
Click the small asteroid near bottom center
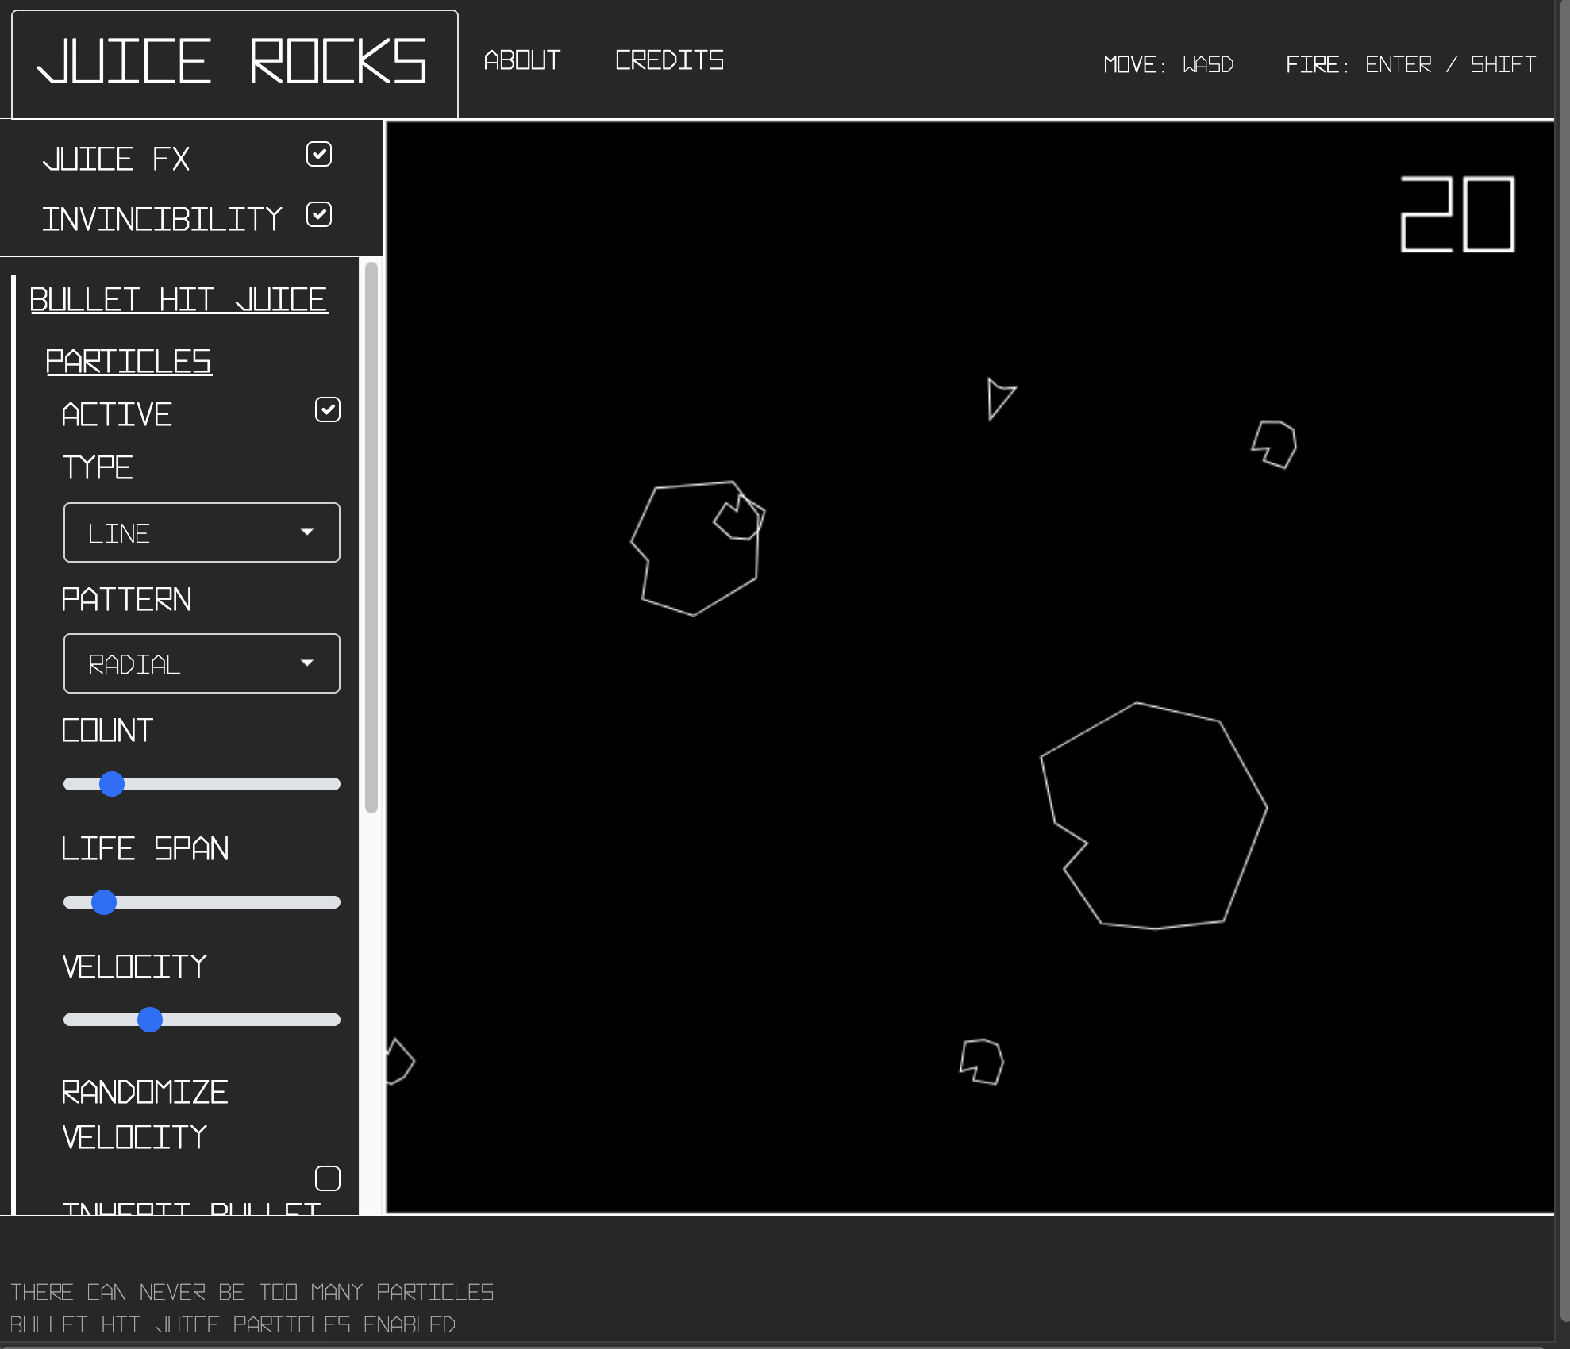[x=983, y=1062]
